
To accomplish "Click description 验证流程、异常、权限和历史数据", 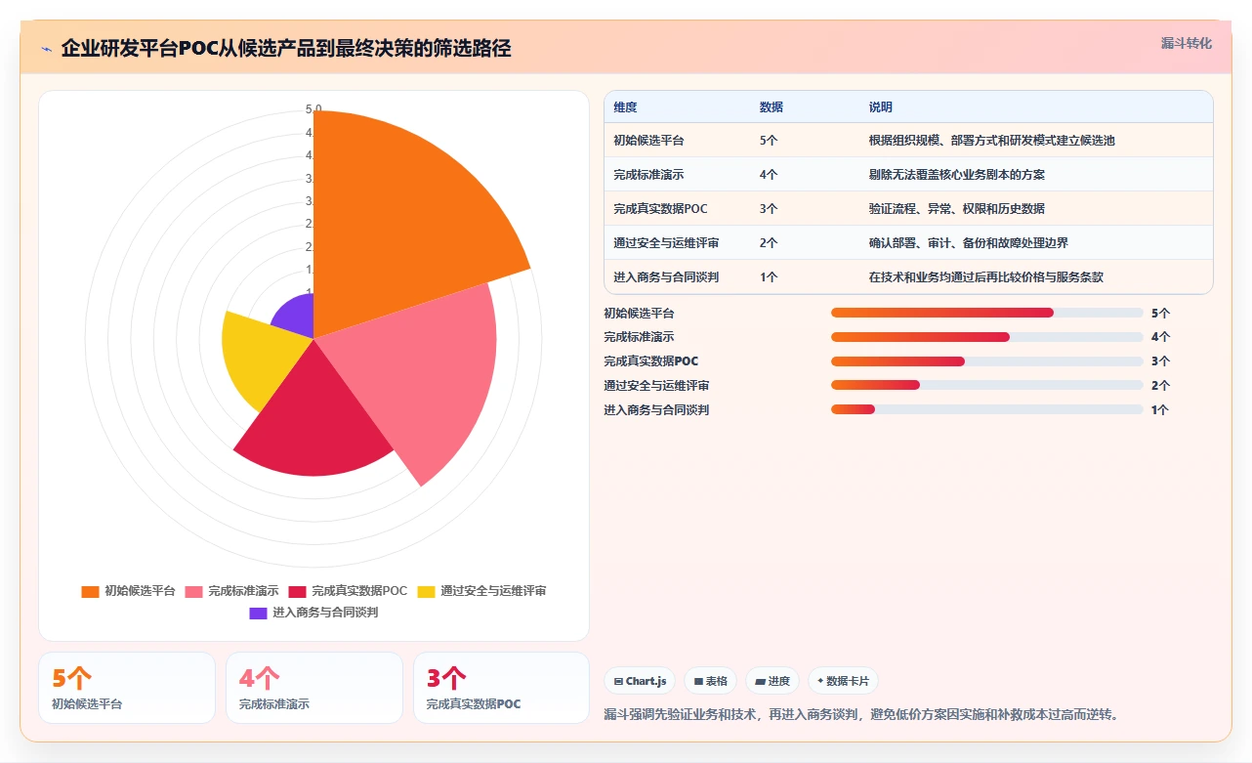I will coord(957,209).
